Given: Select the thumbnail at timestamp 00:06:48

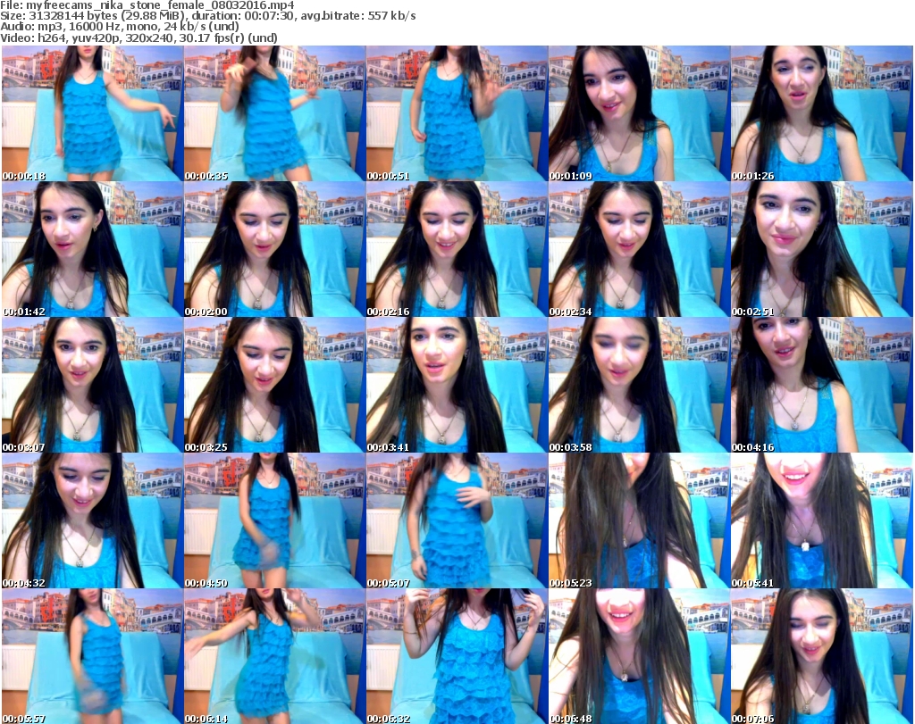Looking at the screenshot, I should pyautogui.click(x=640, y=656).
